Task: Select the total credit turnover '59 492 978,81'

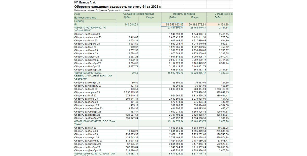Action: (x=195, y=25)
